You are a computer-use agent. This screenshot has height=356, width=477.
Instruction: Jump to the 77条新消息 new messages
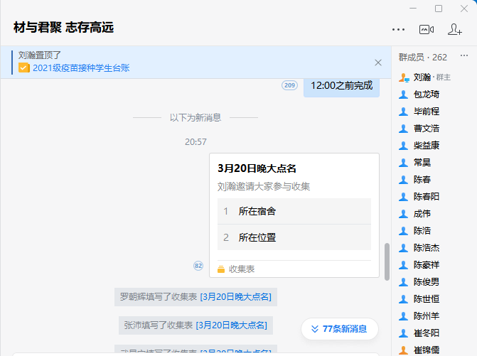(x=339, y=329)
